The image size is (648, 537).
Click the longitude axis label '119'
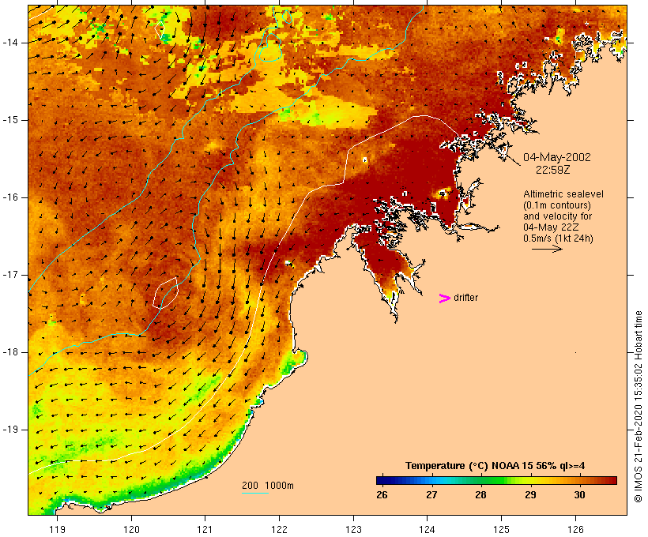57,530
